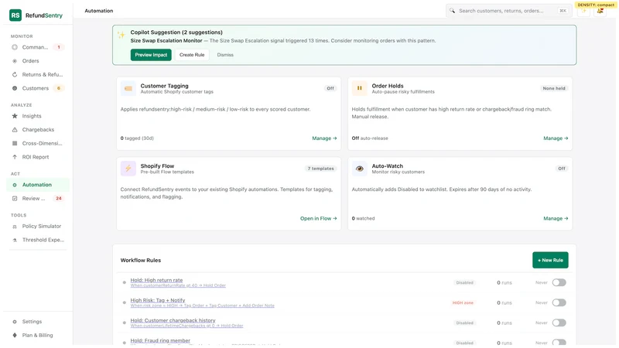Screen dimensions: 619x348
Task: Click the Customers sidebar icon
Action: coord(15,88)
